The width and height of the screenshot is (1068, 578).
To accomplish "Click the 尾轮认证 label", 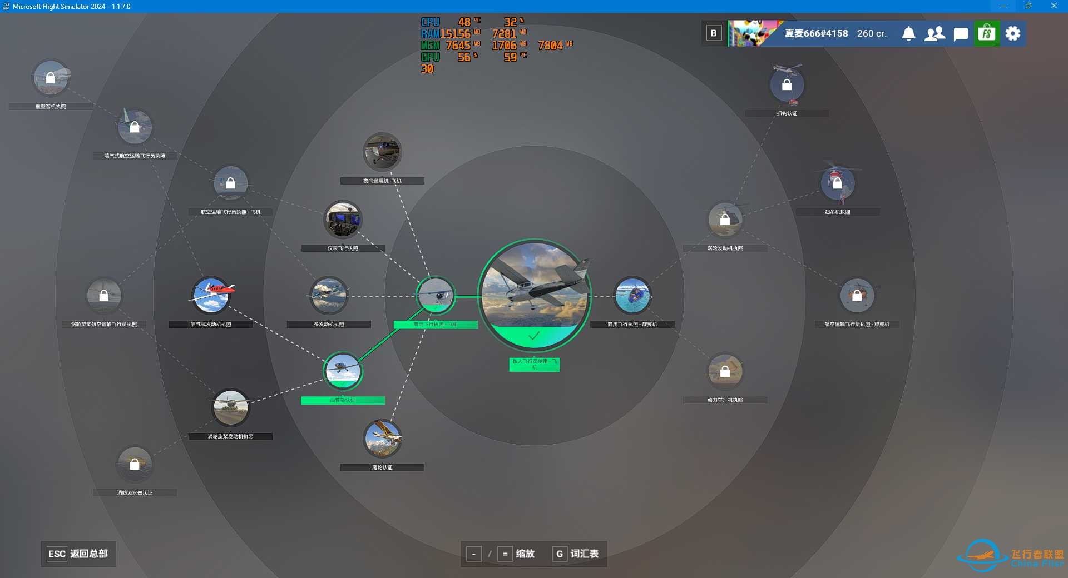I will 382,467.
